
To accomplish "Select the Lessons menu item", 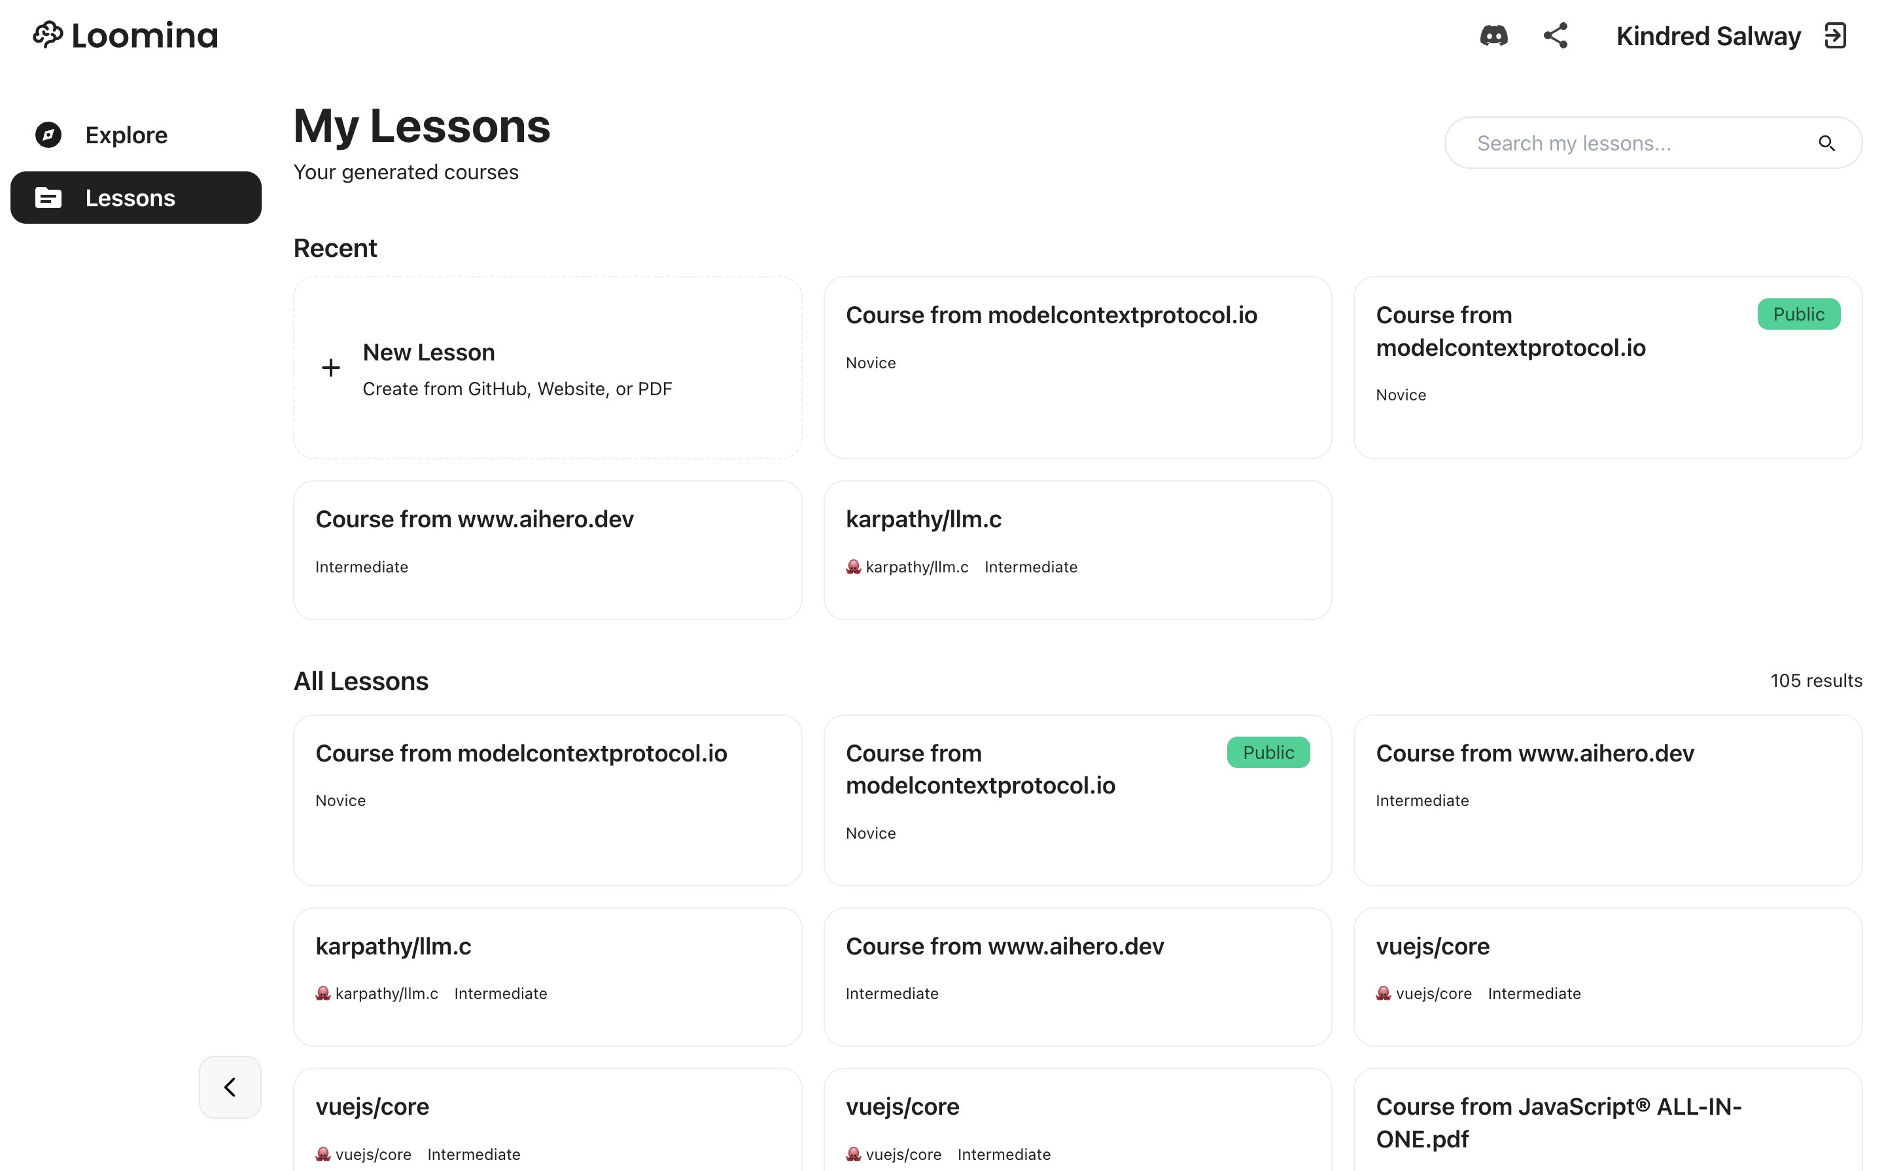I will [x=135, y=198].
